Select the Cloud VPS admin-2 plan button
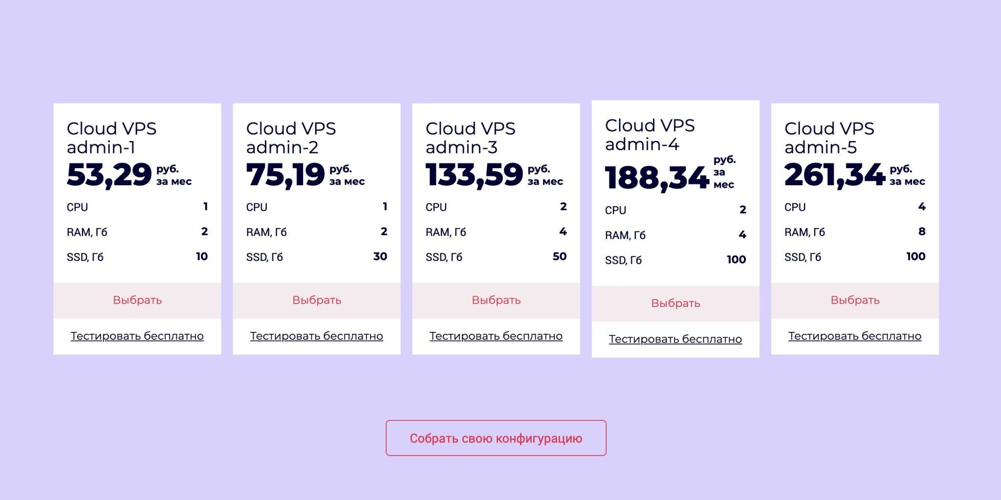This screenshot has height=500, width=1001. 317,300
